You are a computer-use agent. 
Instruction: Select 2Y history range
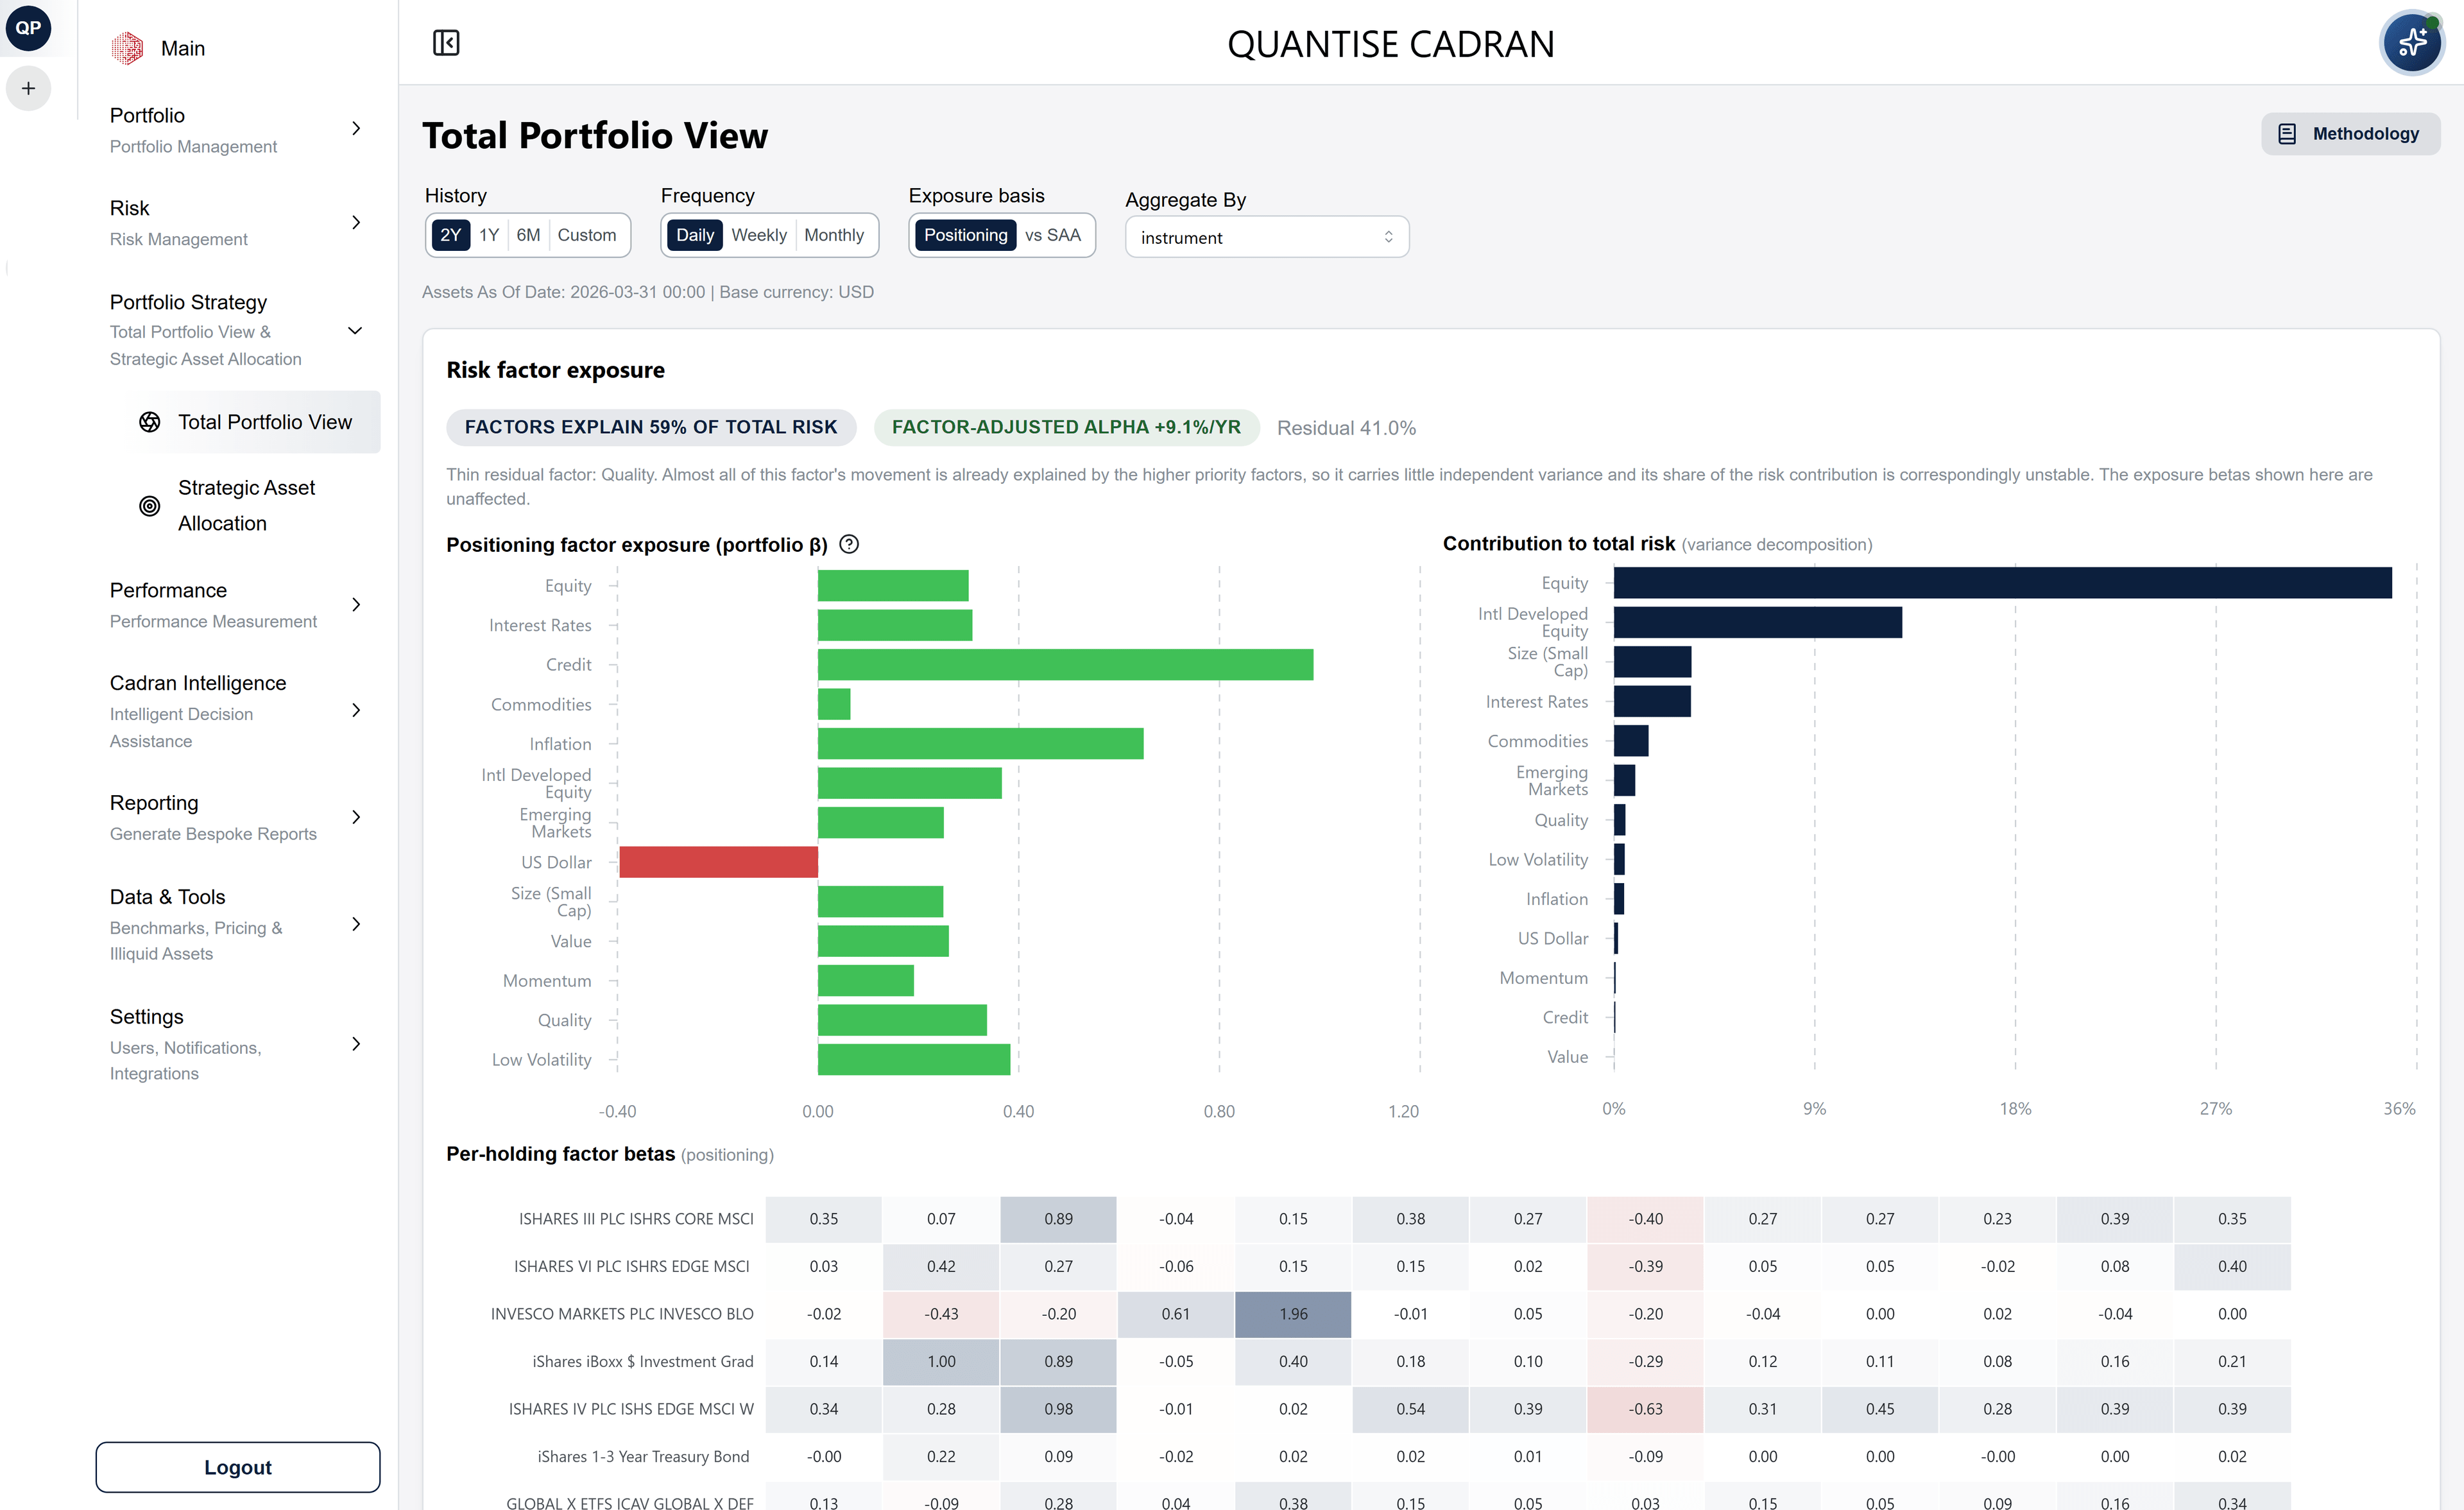tap(451, 235)
